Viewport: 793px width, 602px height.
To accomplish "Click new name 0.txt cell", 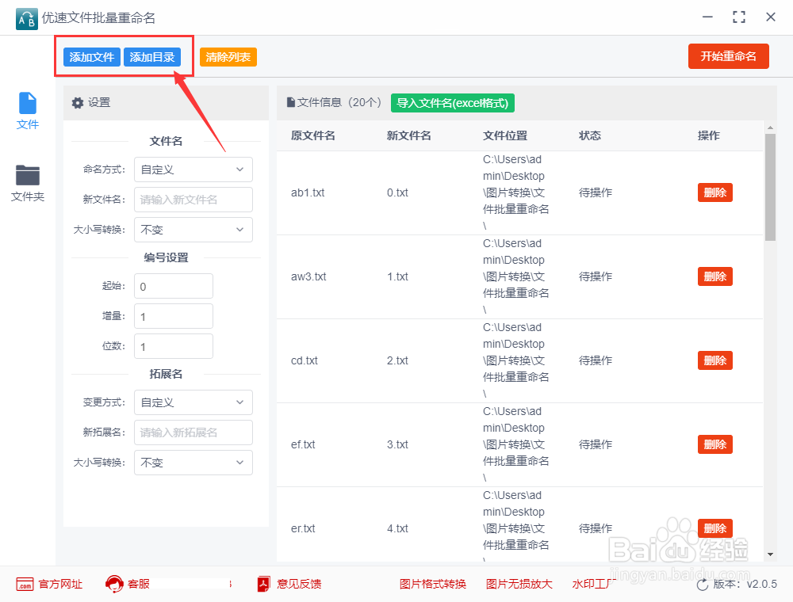I will coord(397,192).
